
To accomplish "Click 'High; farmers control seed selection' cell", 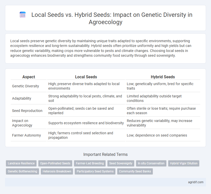I will coord(86,135).
